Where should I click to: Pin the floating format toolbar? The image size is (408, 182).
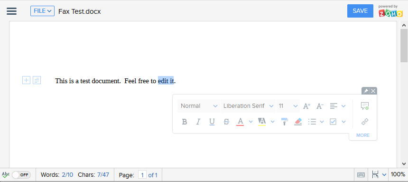366,91
